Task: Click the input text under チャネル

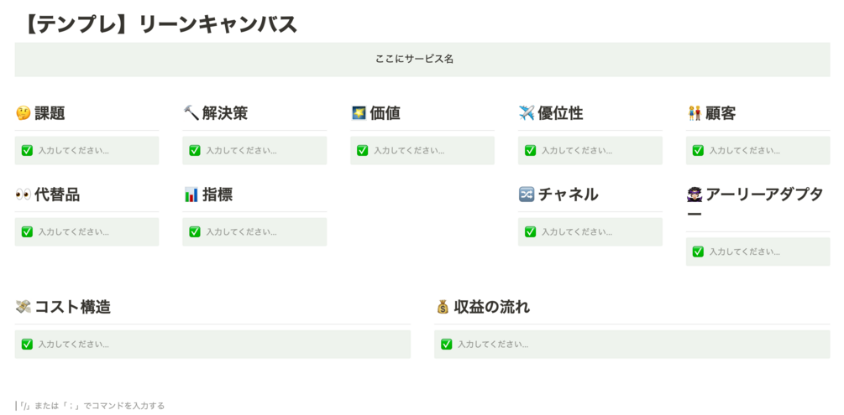Action: pyautogui.click(x=577, y=232)
